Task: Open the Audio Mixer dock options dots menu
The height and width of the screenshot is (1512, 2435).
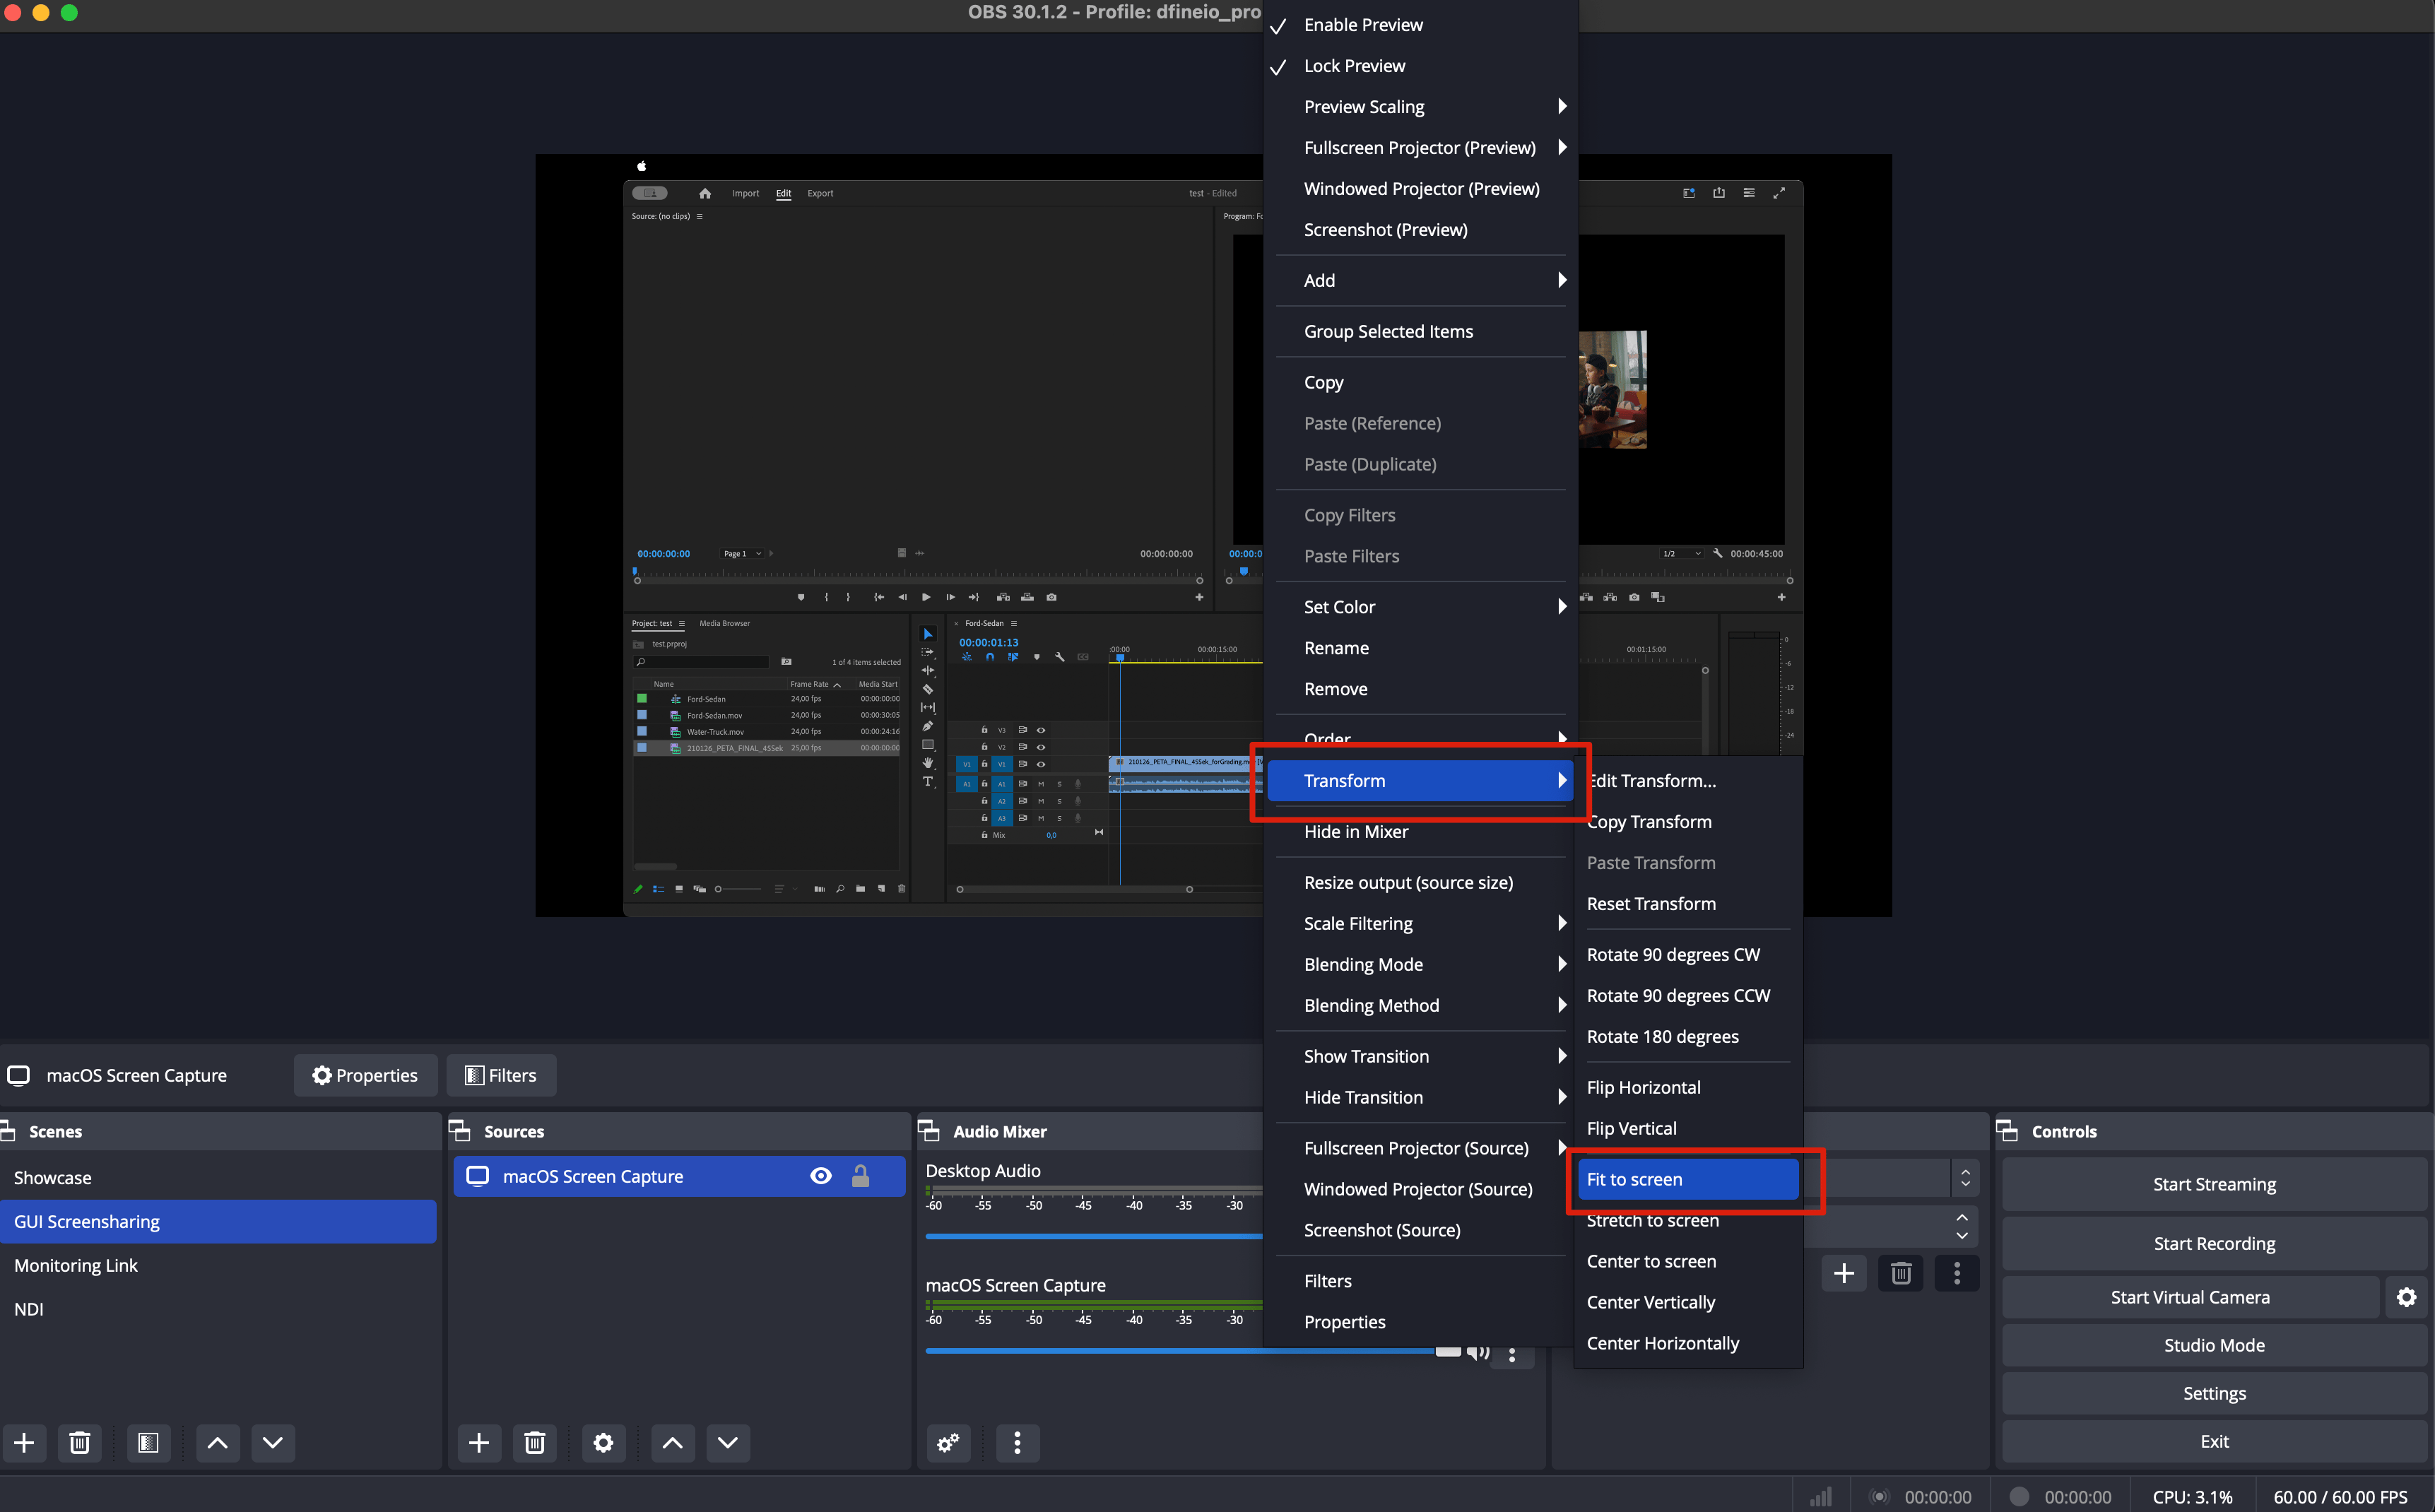Action: (1017, 1443)
